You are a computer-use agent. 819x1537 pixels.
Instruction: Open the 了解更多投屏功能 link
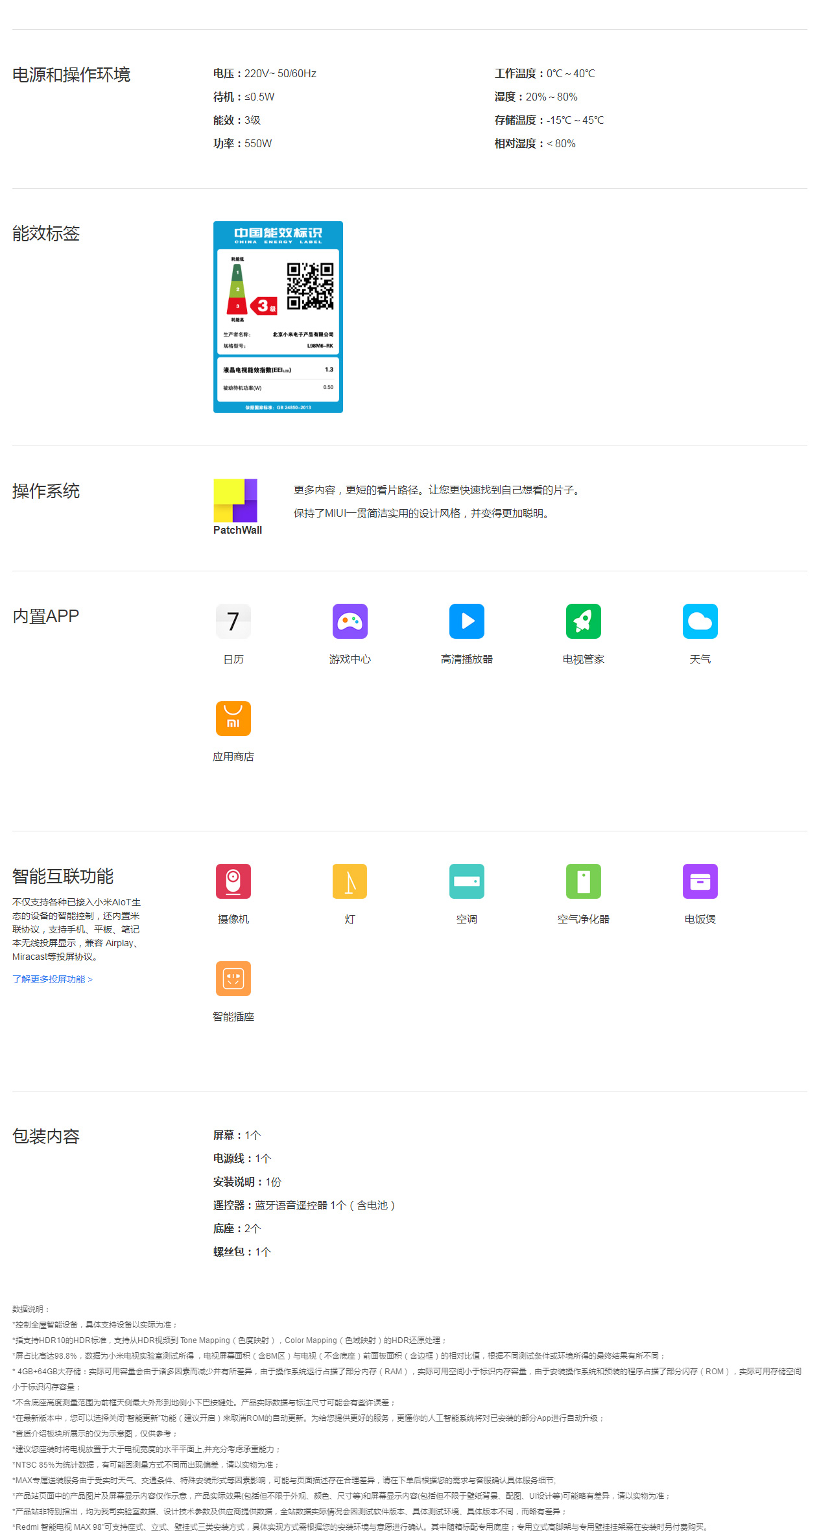(53, 979)
